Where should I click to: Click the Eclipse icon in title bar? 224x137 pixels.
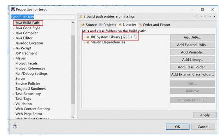coord(13,9)
